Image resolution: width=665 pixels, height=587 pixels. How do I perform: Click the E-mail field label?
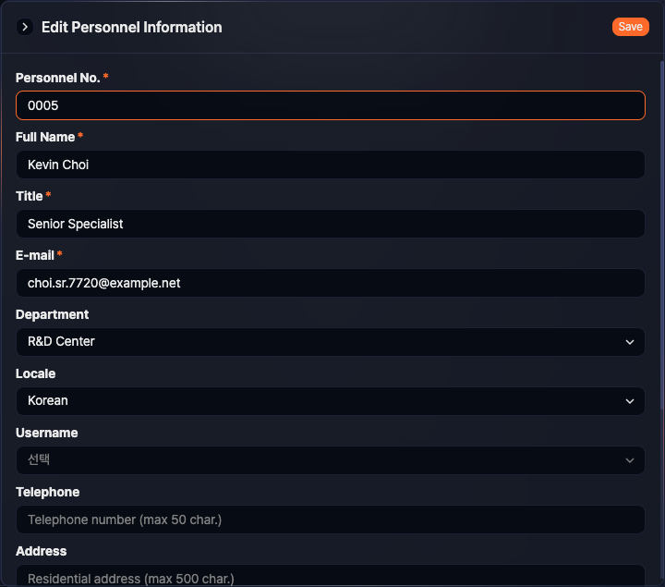[x=34, y=255]
